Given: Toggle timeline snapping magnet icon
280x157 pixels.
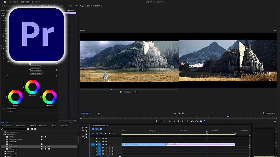Looking at the screenshot, I should tap(97, 133).
